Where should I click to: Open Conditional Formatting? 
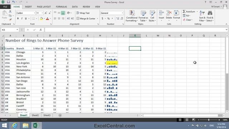[132, 16]
